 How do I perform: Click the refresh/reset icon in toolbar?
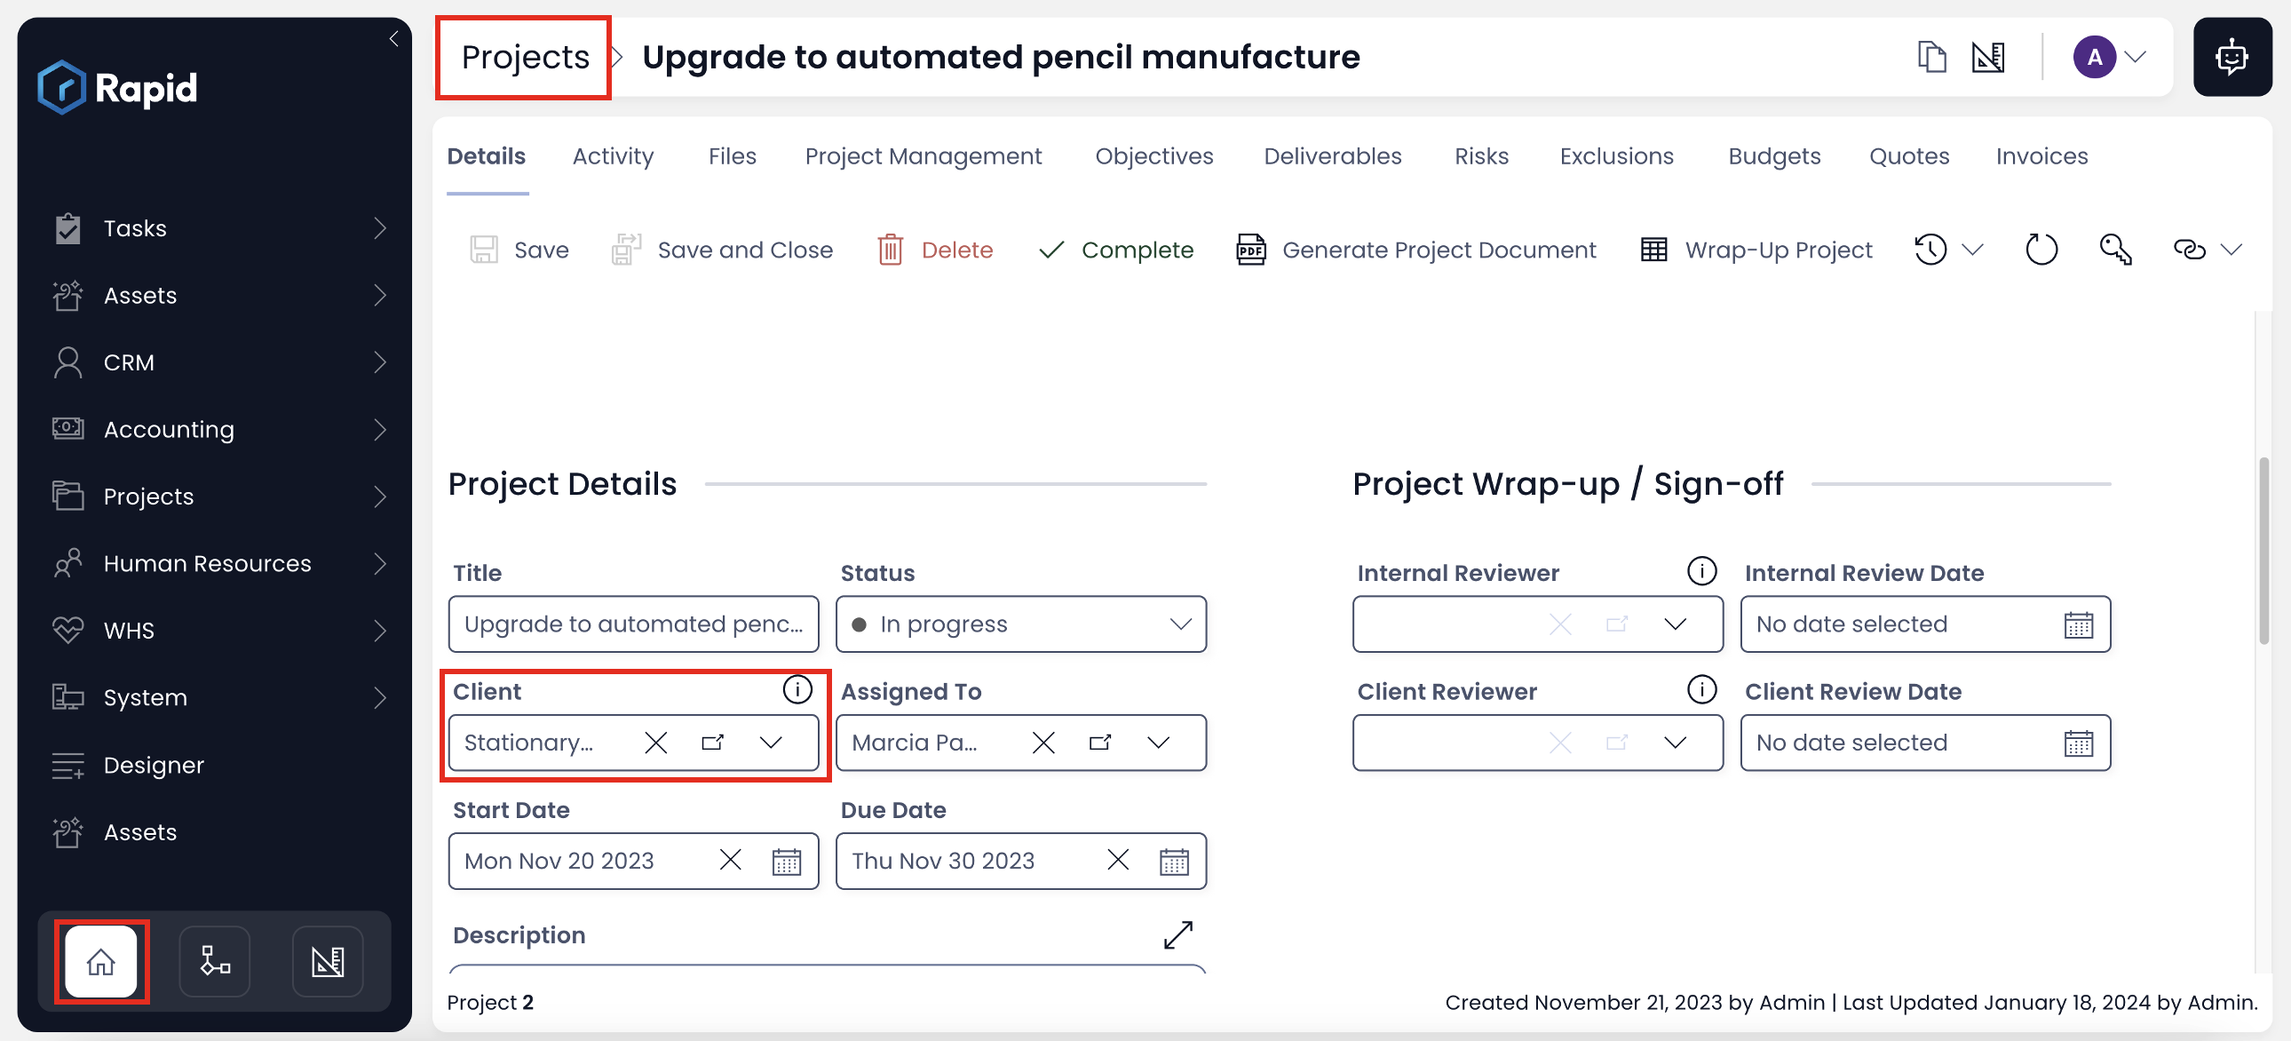click(2041, 249)
